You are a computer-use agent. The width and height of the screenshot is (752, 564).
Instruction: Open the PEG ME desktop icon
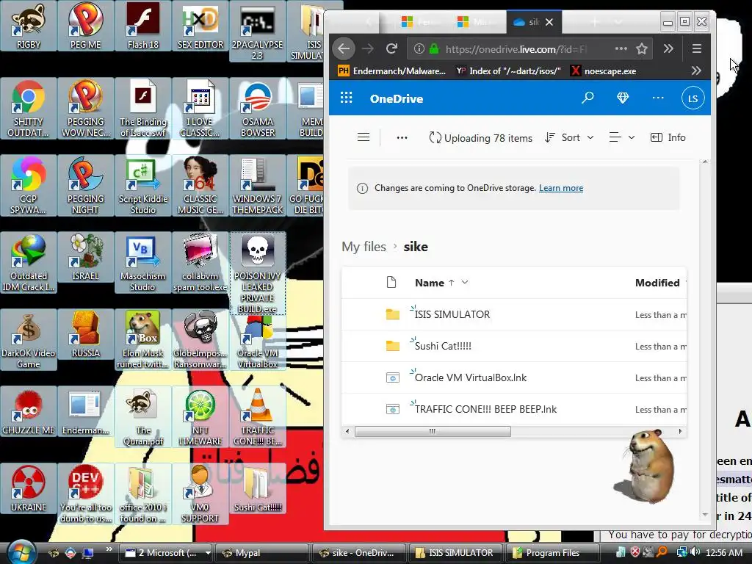(x=85, y=26)
